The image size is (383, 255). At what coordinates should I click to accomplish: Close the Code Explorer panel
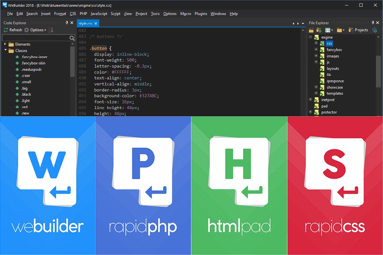(x=72, y=23)
